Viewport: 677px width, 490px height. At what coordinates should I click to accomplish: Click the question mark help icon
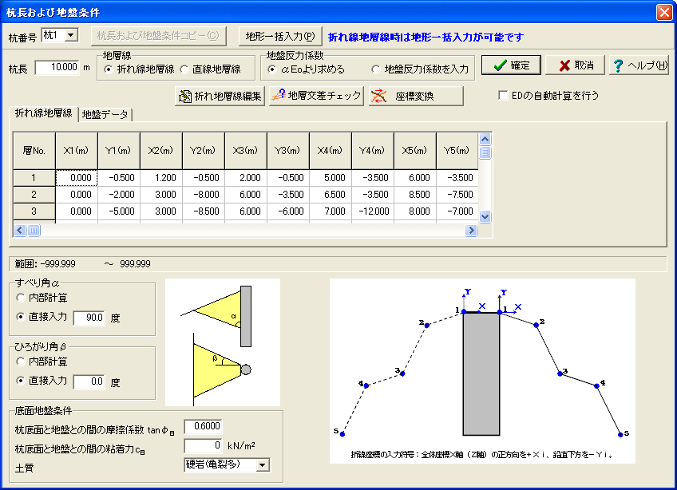click(x=618, y=65)
